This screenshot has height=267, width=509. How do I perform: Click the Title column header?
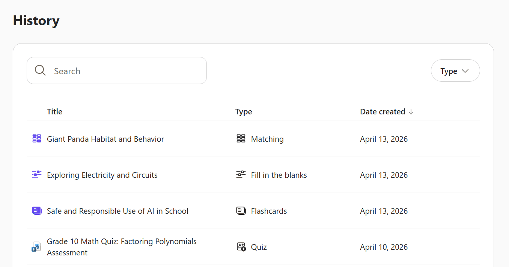click(x=54, y=112)
